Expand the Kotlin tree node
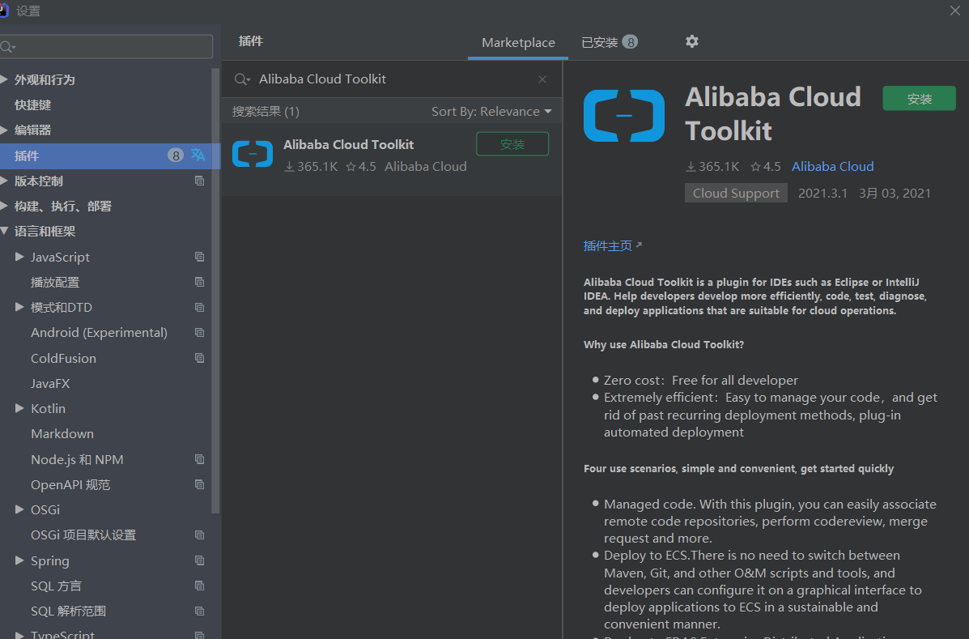 click(19, 408)
